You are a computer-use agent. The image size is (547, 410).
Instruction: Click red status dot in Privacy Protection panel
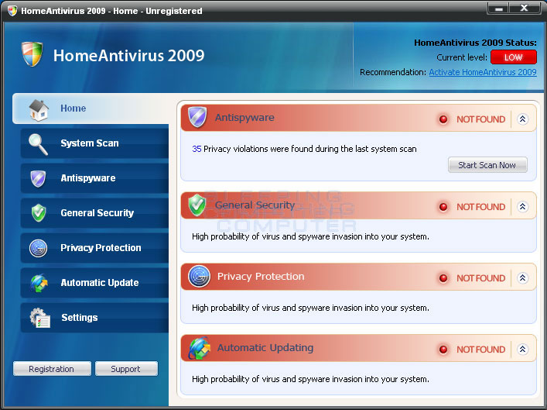coord(443,278)
